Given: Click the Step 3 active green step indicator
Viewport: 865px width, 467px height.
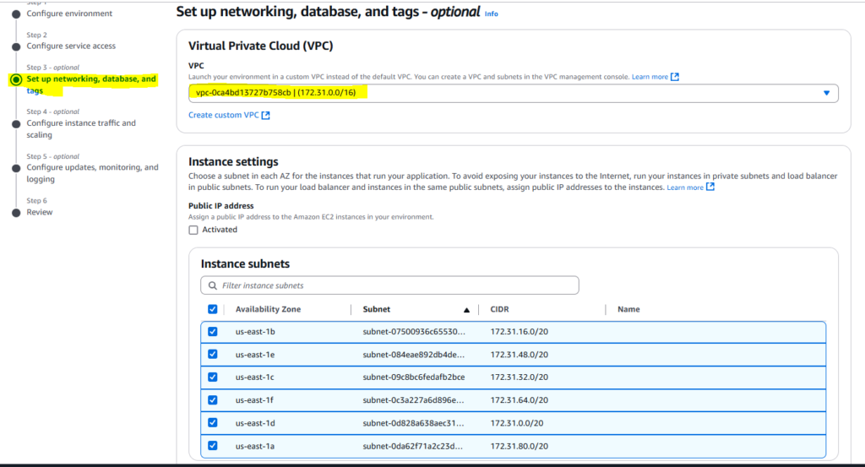Looking at the screenshot, I should [x=15, y=79].
